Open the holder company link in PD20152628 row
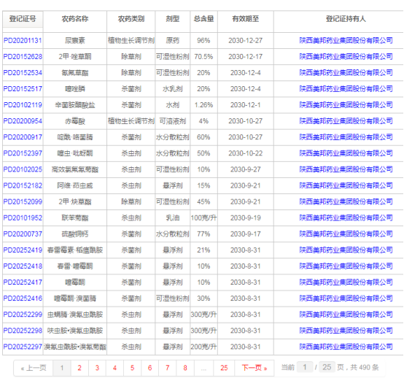Viewport: 404px width, 381px height. point(346,56)
